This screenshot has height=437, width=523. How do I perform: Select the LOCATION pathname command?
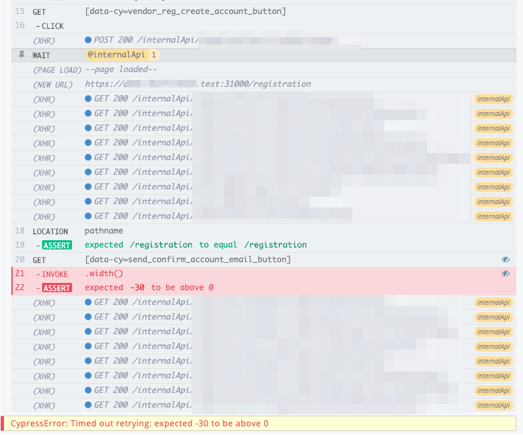coord(264,231)
